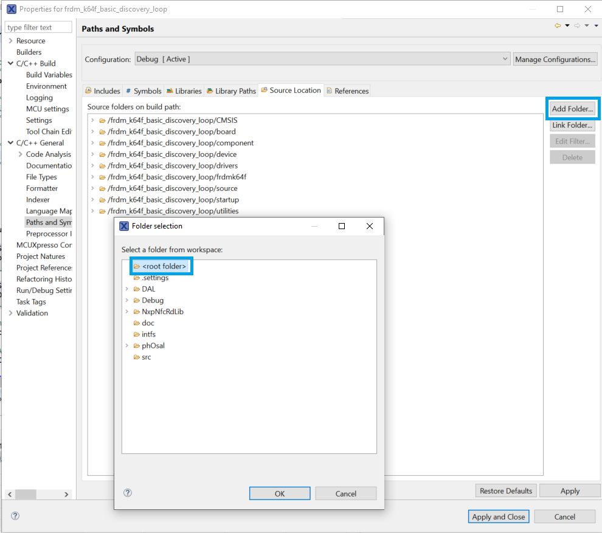Collapse the C/C++ General node
The image size is (602, 533).
point(10,143)
